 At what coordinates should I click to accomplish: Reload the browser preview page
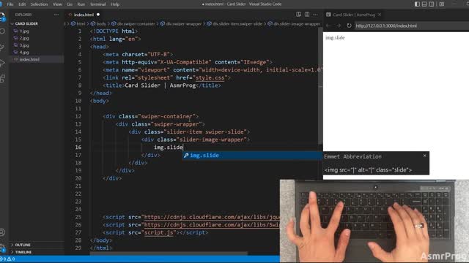(349, 26)
